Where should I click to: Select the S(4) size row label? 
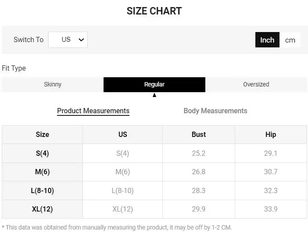(43, 153)
